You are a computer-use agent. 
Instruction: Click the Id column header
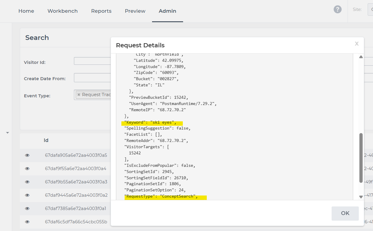[x=46, y=140]
